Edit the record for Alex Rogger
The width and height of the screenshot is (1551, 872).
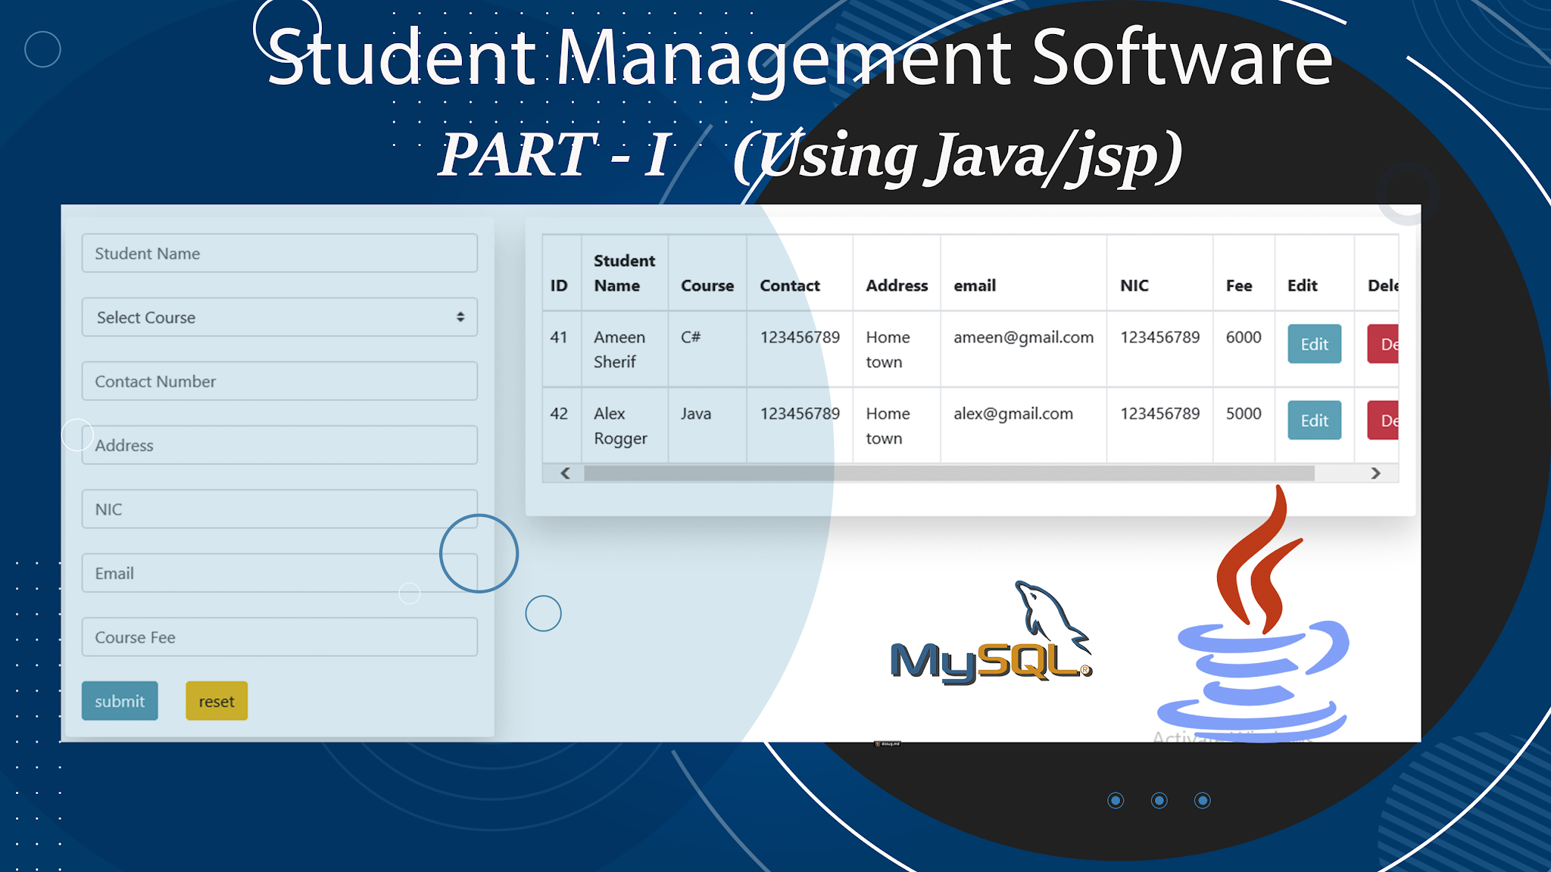tap(1314, 420)
